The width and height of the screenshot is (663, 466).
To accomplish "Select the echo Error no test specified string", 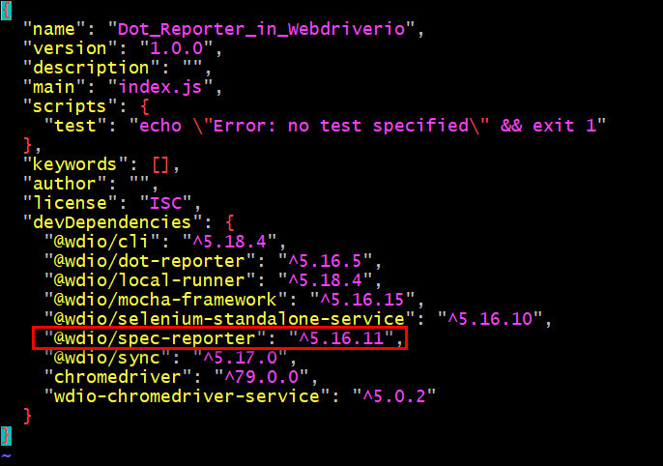I will [x=368, y=126].
